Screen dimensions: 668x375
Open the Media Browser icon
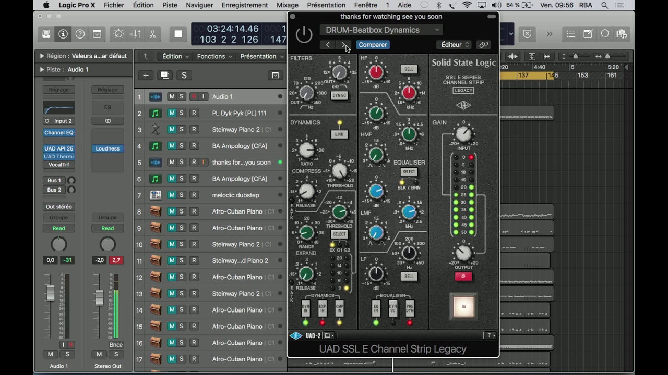[x=621, y=34]
